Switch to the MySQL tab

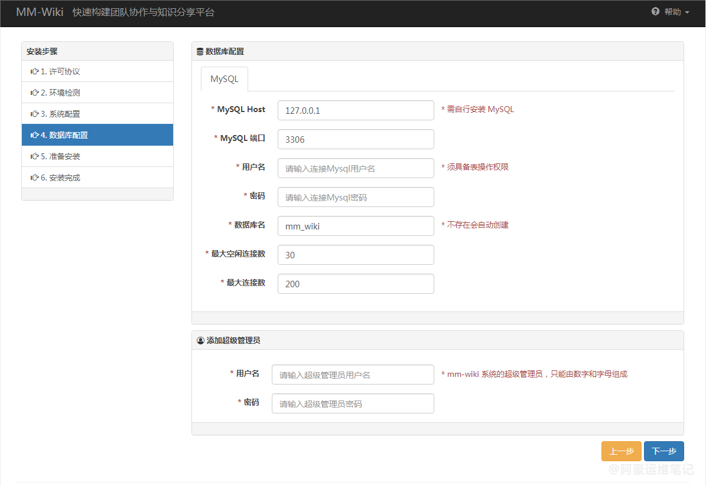tap(225, 79)
